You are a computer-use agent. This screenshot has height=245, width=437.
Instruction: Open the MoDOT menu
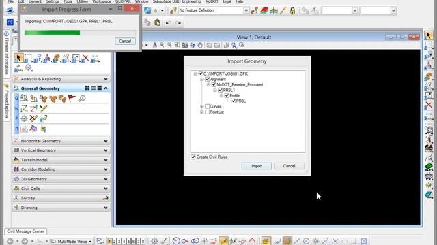click(x=212, y=1)
